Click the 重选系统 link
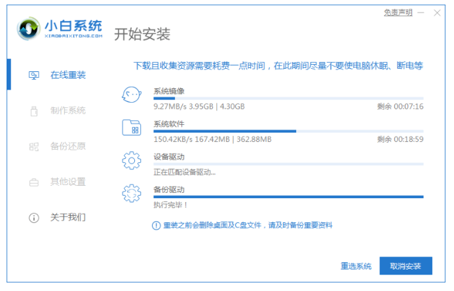The image size is (454, 291). click(x=356, y=266)
